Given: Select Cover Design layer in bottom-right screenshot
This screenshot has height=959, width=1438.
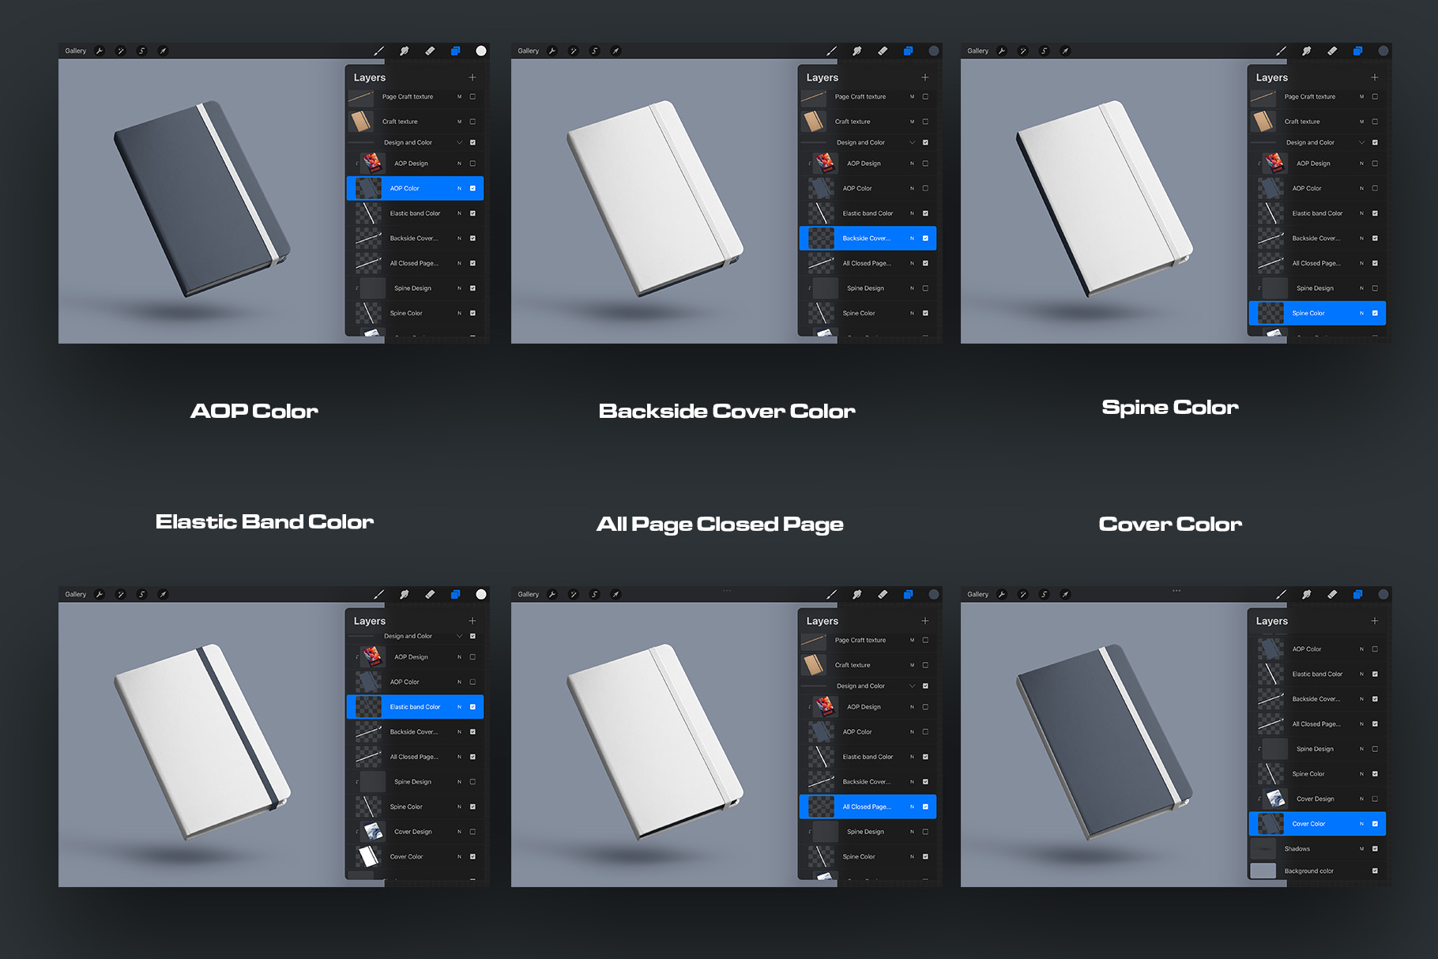Looking at the screenshot, I should pyautogui.click(x=1318, y=799).
